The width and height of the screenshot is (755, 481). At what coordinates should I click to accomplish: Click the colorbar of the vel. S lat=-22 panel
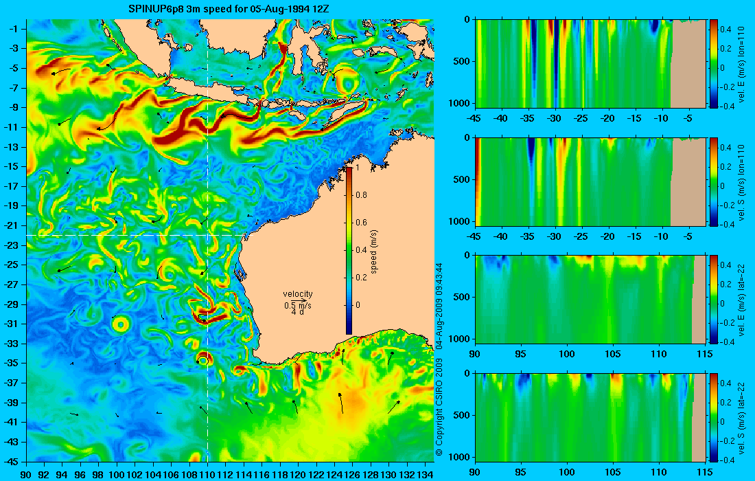[x=714, y=417]
